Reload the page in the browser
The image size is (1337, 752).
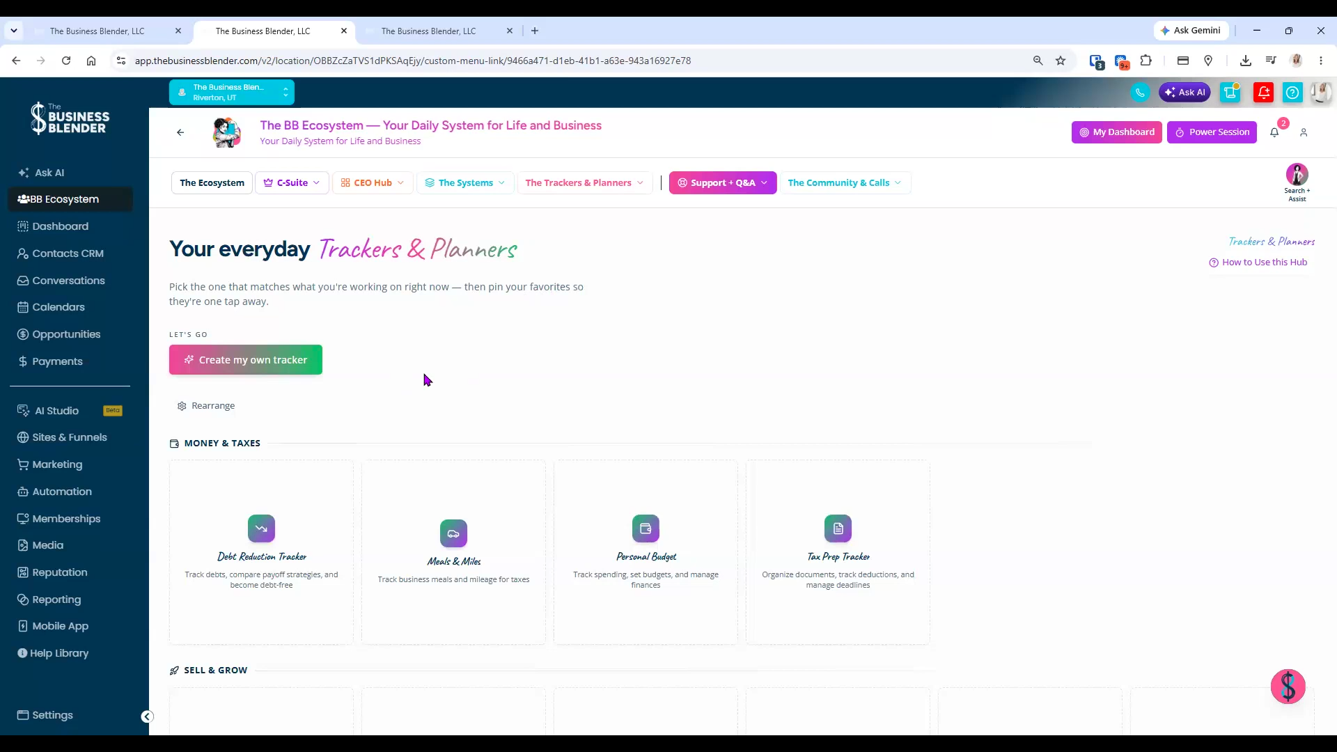click(x=66, y=61)
